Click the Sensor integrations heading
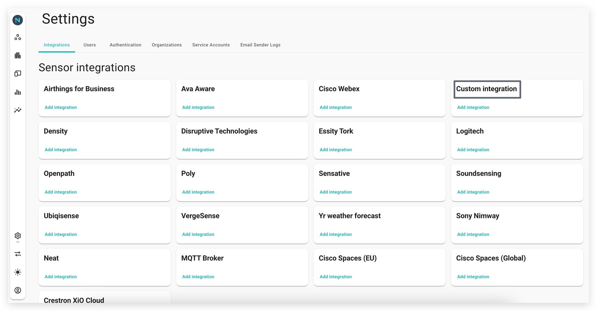 [x=87, y=67]
